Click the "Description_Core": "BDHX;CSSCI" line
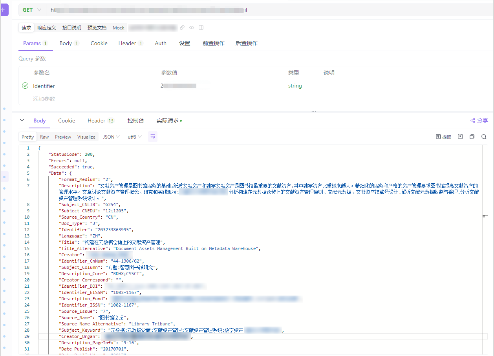The width and height of the screenshot is (494, 356). tap(101, 274)
